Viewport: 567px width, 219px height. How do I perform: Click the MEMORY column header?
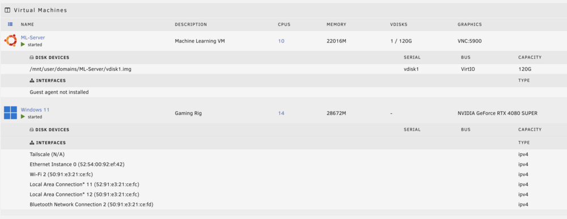point(336,24)
